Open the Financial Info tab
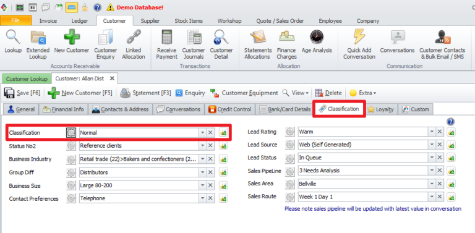Screen dimensions: 475x233 coord(63,109)
